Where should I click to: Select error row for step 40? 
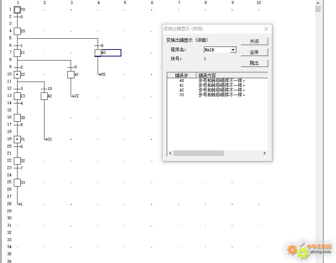click(x=217, y=81)
